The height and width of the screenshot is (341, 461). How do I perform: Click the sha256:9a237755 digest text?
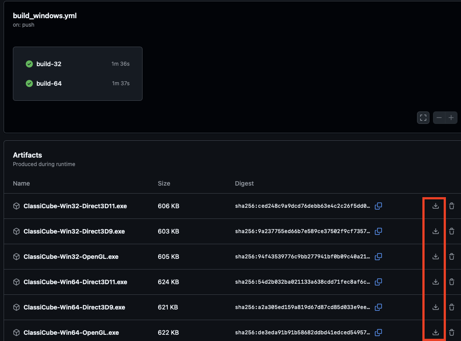302,231
